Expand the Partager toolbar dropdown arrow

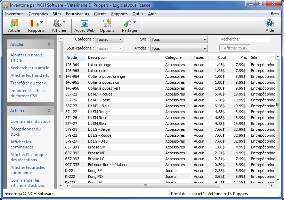[x=135, y=22]
